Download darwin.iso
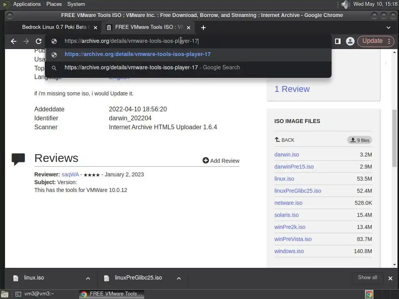This screenshot has height=299, width=399. [x=286, y=155]
